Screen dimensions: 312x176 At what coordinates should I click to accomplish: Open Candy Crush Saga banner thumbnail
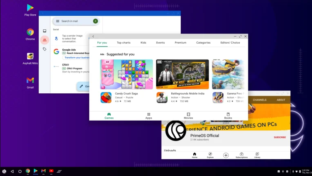(126, 74)
